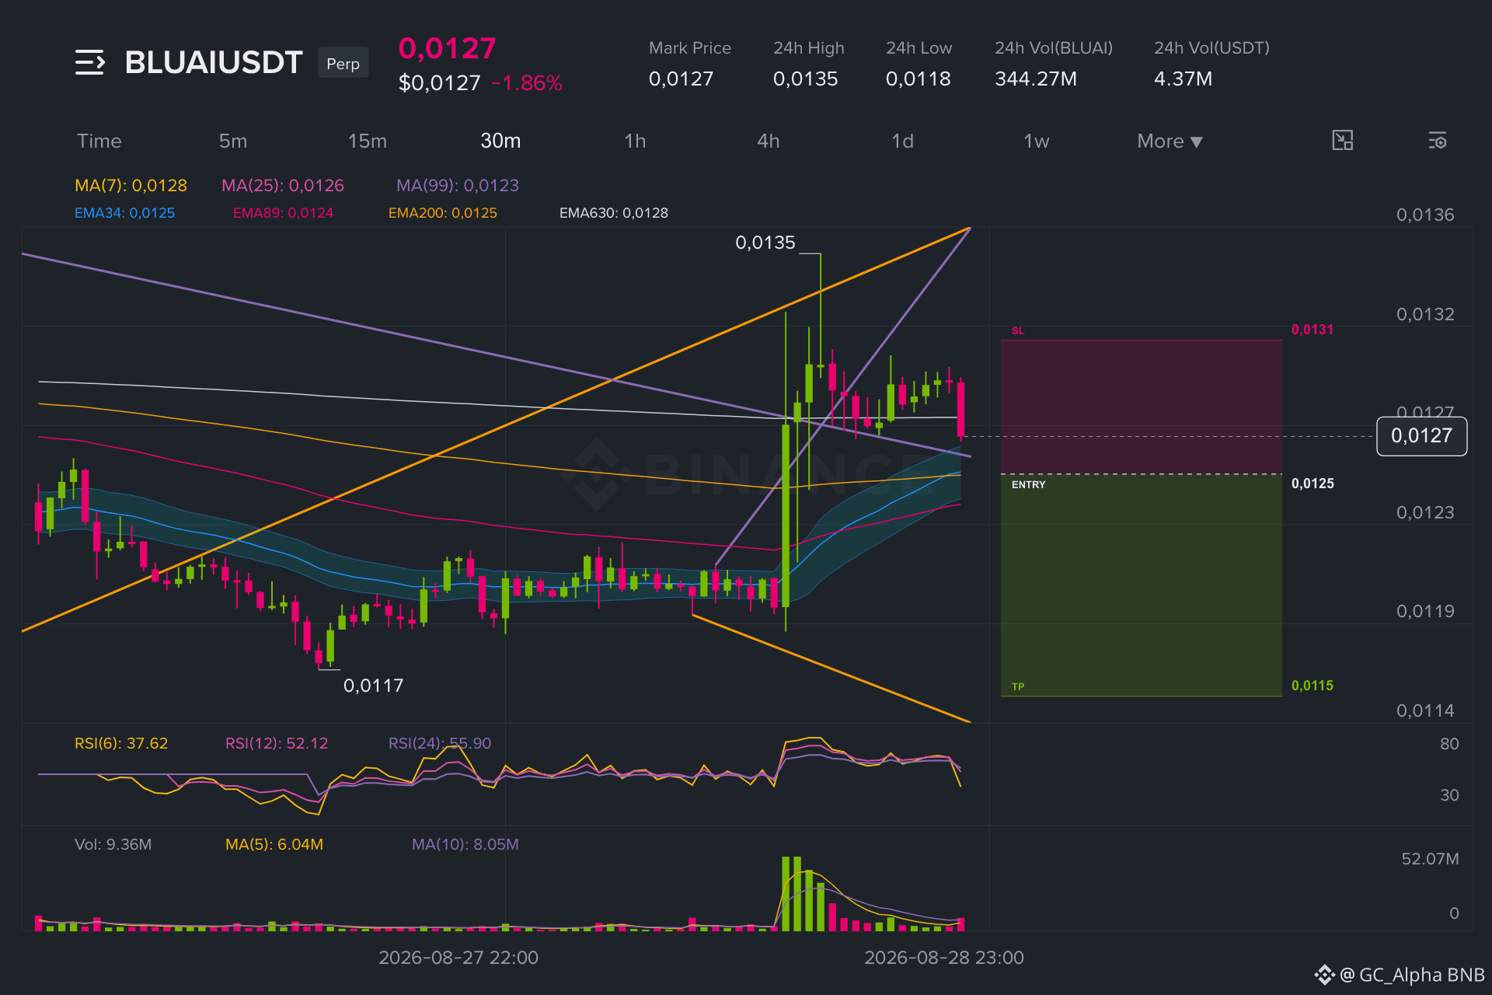
Task: Switch to the 1h timeframe
Action: (x=635, y=141)
